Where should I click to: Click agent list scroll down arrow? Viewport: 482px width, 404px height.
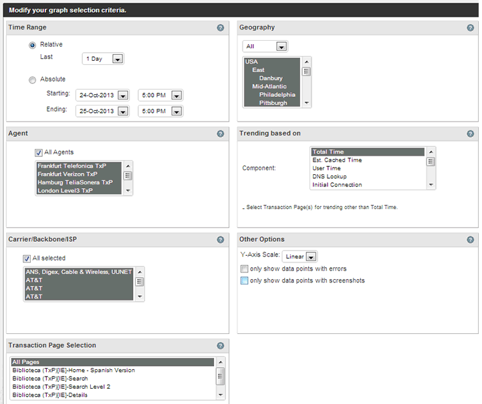[x=128, y=190]
